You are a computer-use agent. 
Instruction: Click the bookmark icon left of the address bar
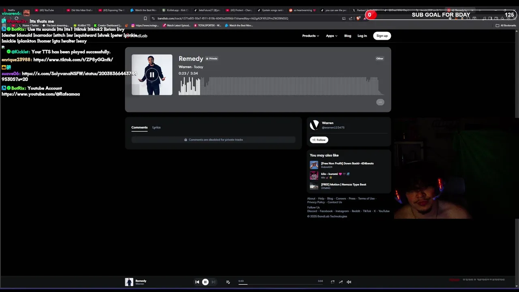pyautogui.click(x=145, y=18)
